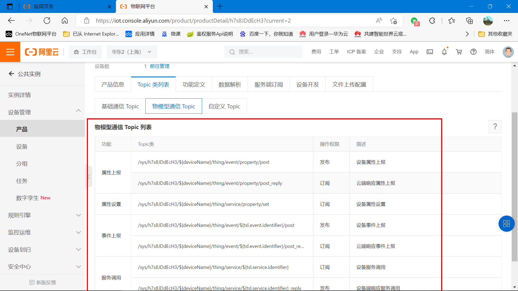
Task: Open 费用 in the top navigation
Action: coord(316,52)
